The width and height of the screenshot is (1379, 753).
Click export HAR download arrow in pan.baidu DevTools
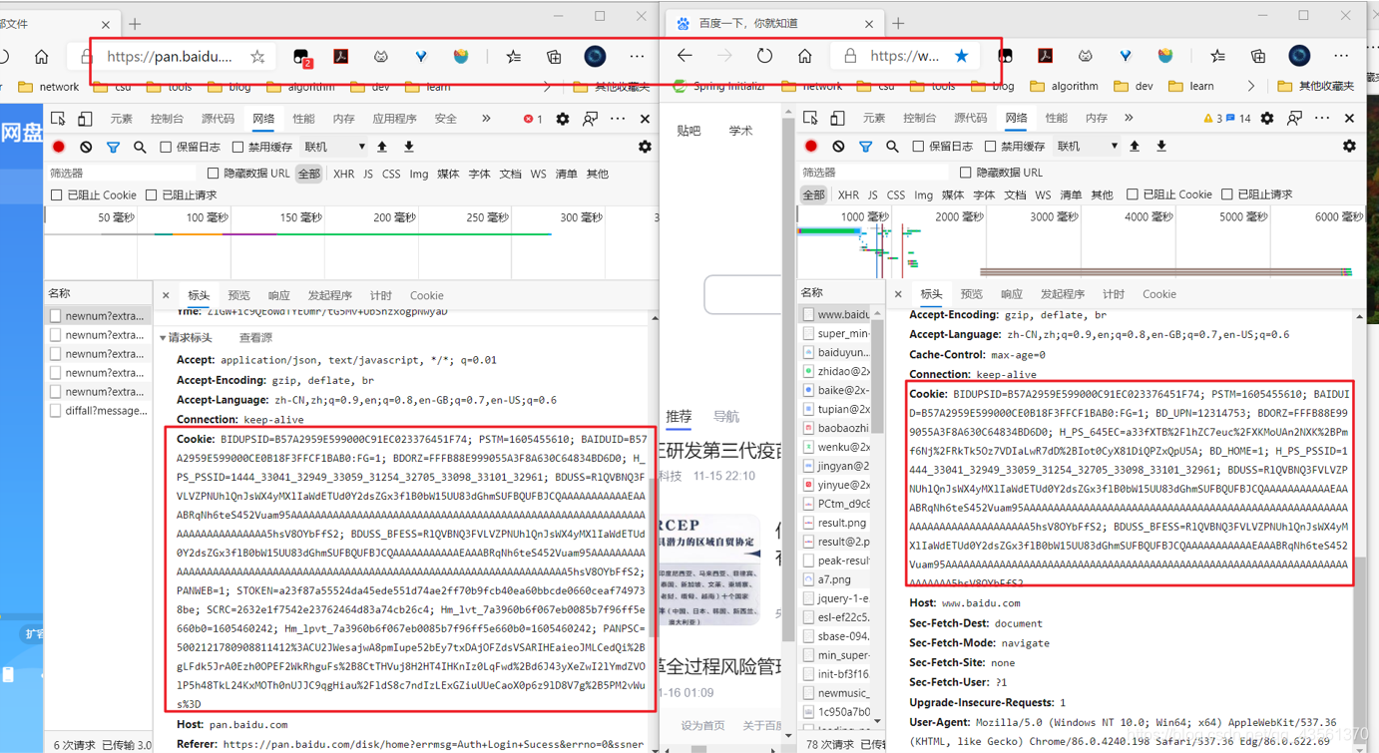tap(408, 147)
